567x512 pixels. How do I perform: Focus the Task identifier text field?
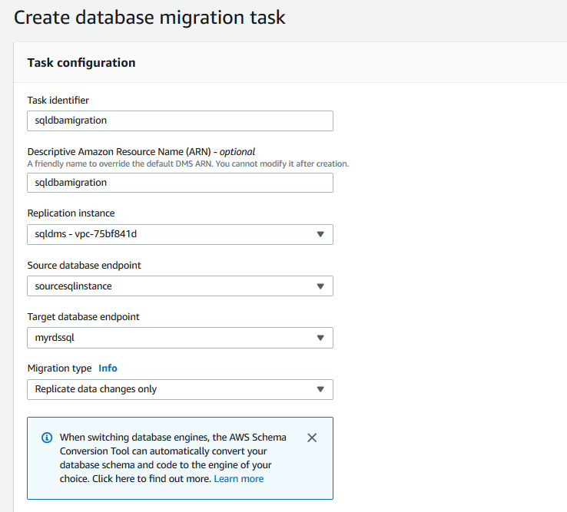pos(180,121)
